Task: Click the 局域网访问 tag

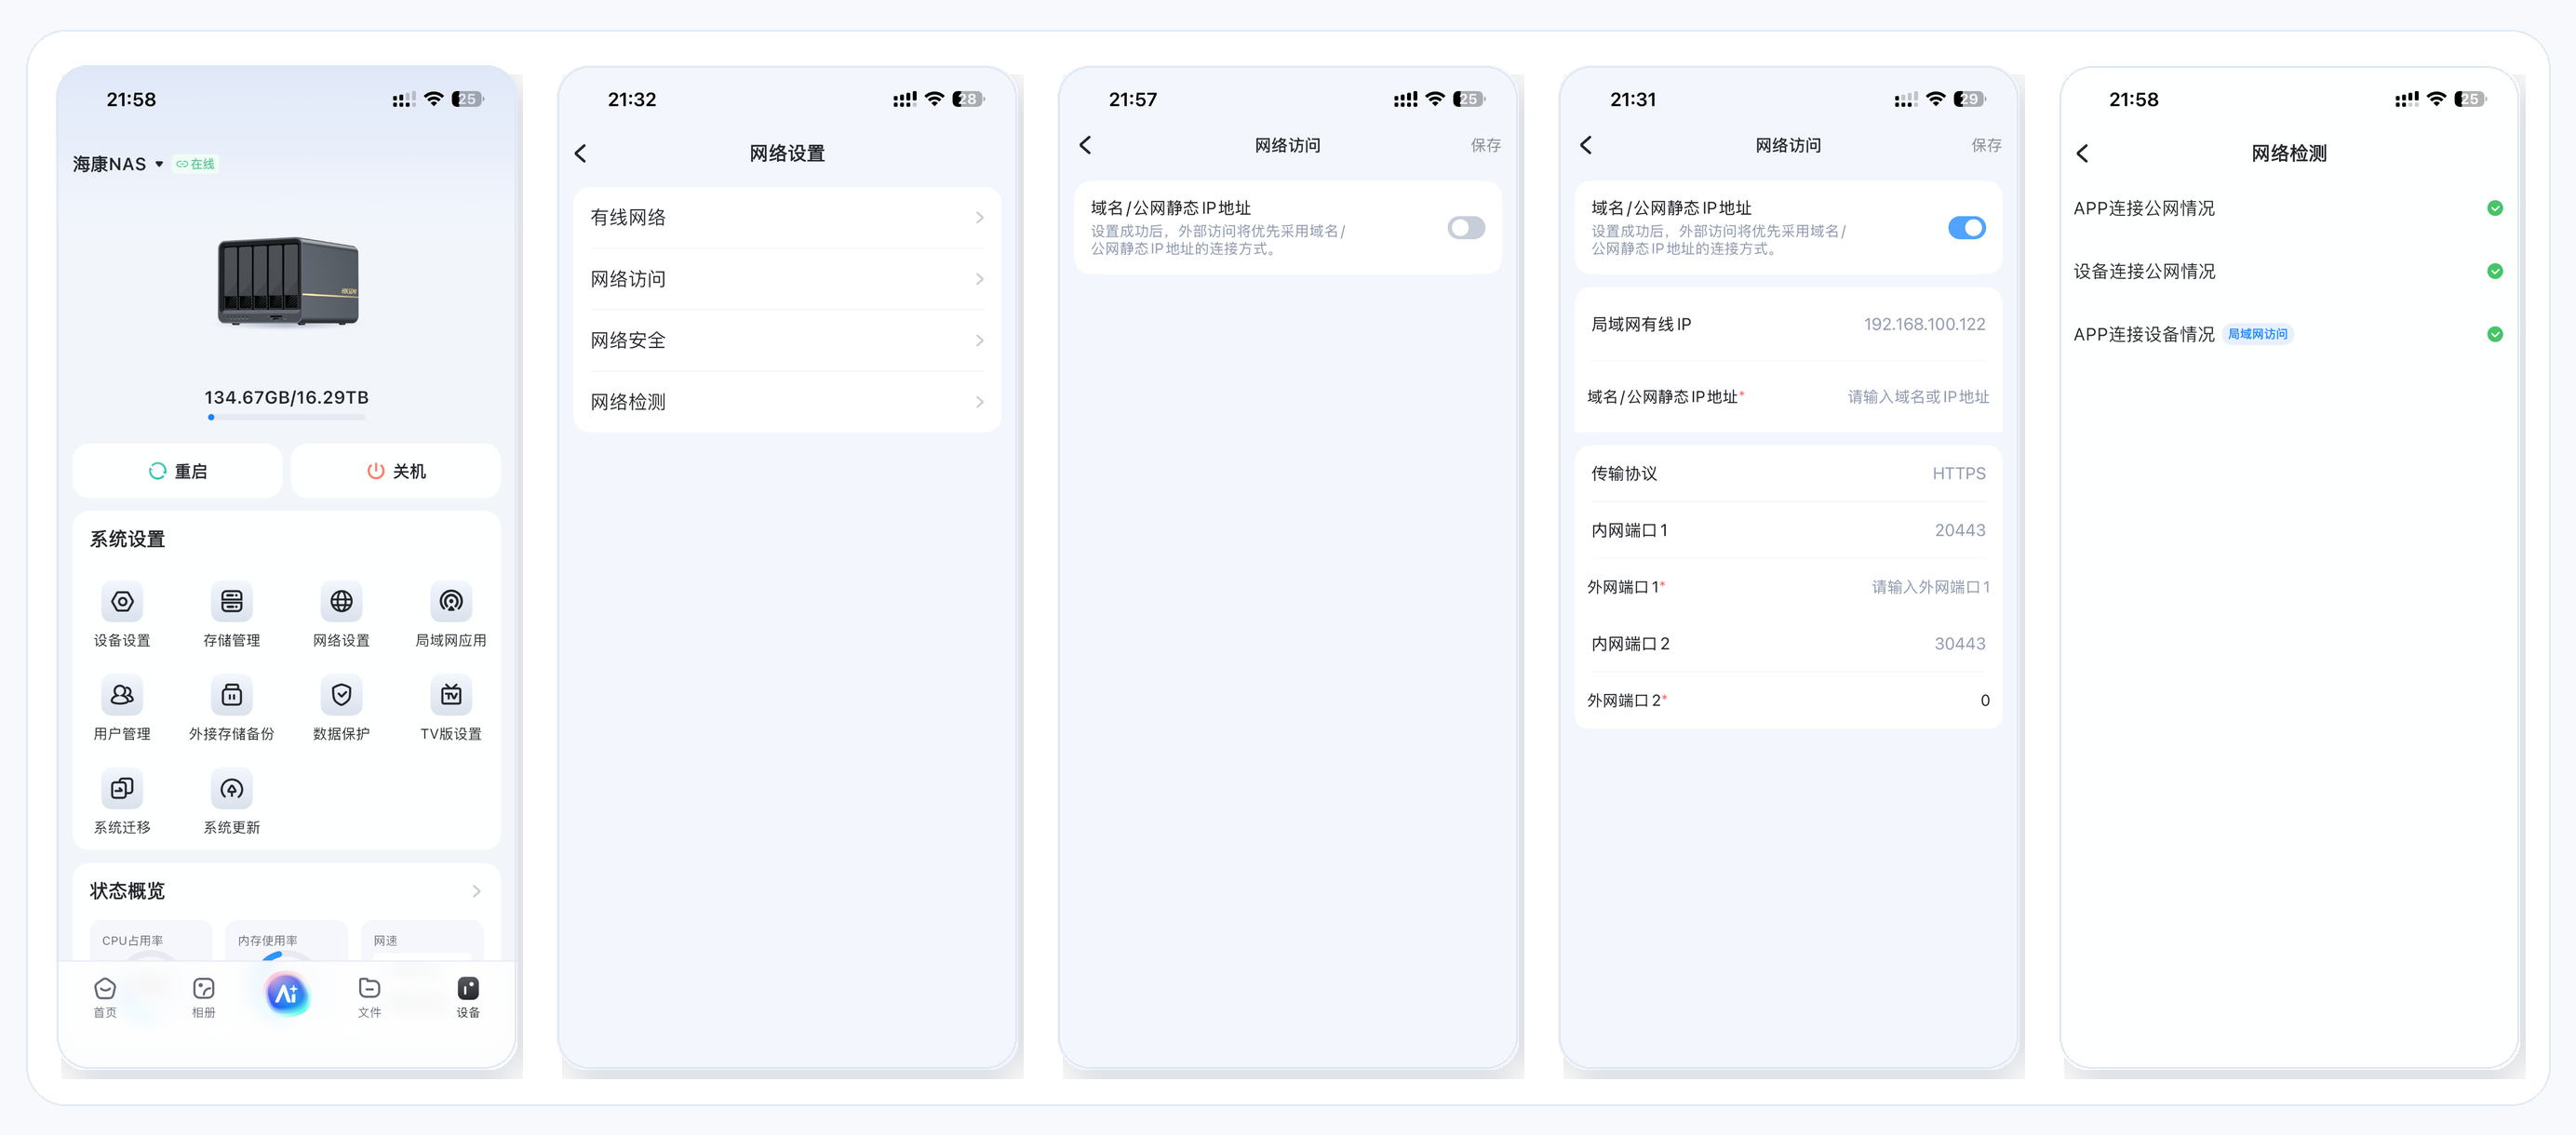Action: [2258, 334]
